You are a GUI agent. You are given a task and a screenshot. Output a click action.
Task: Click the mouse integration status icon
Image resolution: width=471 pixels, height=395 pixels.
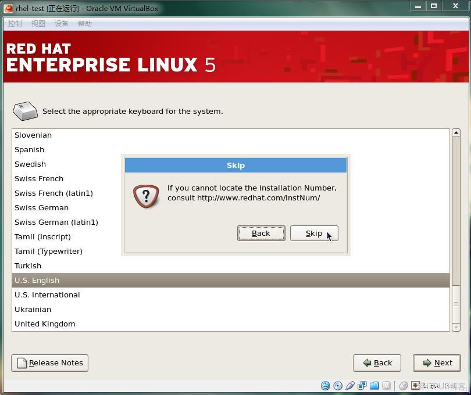(404, 386)
